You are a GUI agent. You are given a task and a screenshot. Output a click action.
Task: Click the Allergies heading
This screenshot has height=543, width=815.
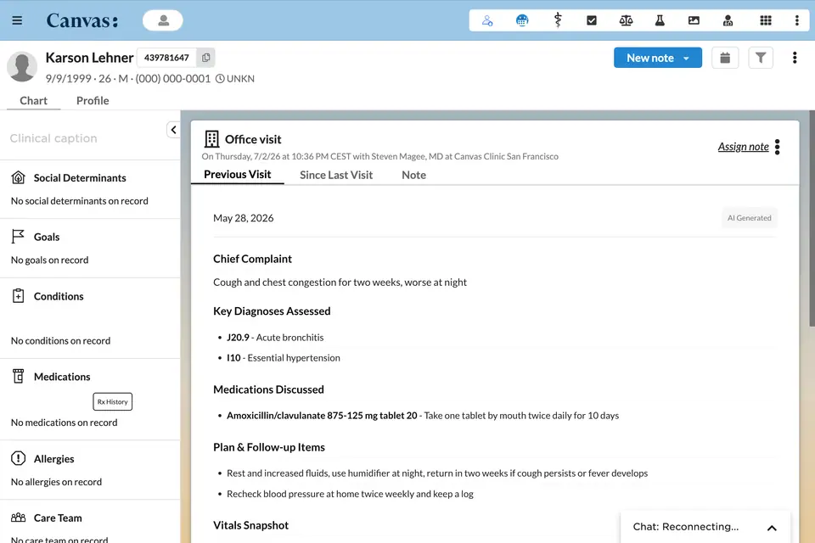click(54, 459)
